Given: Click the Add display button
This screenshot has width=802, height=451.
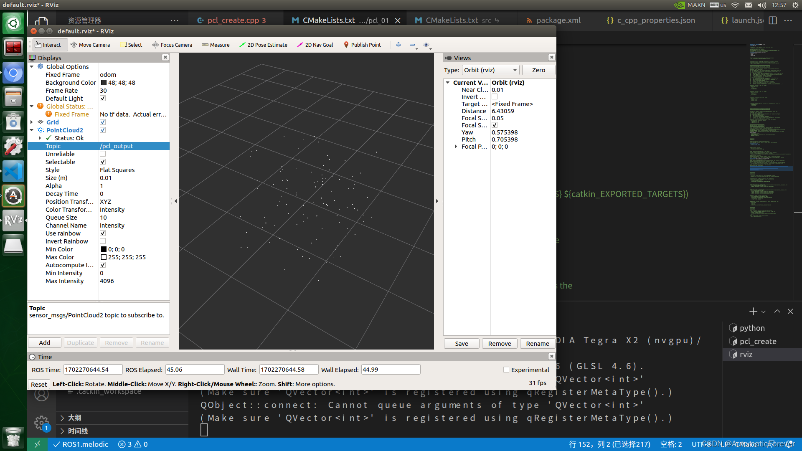Looking at the screenshot, I should click(x=45, y=343).
